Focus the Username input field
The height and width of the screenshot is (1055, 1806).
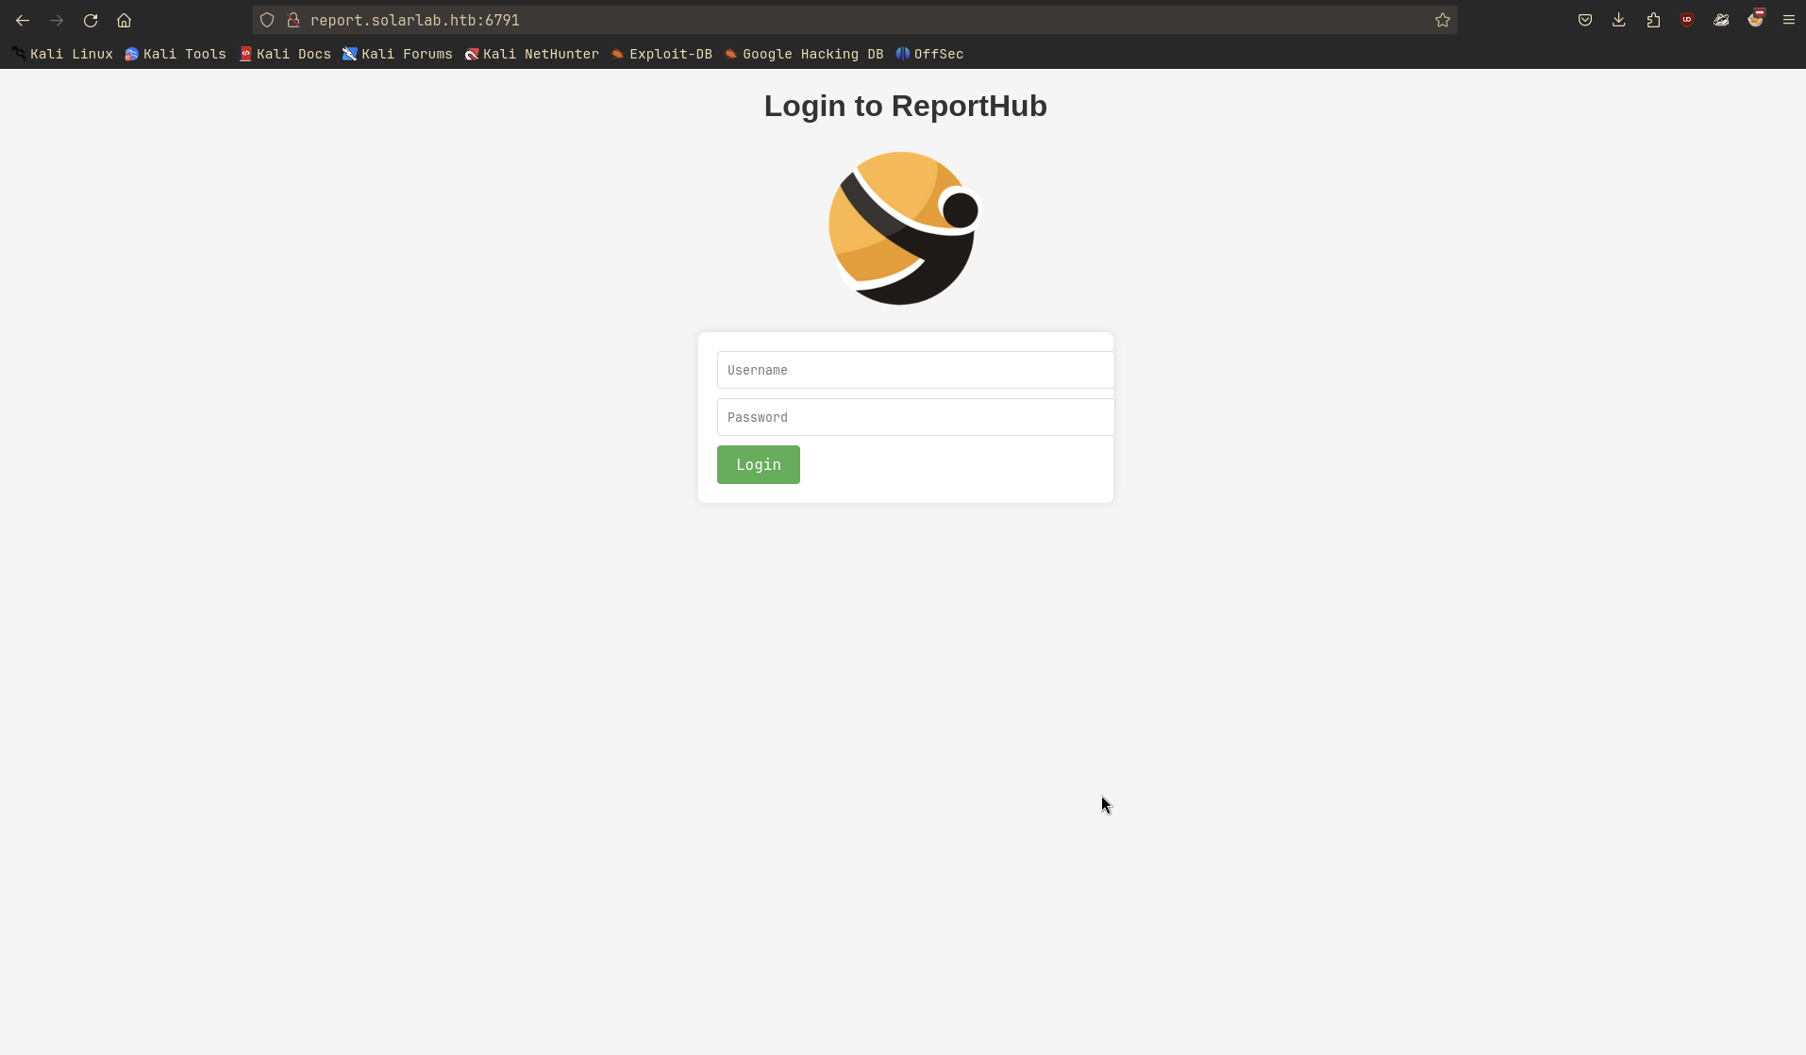click(915, 370)
